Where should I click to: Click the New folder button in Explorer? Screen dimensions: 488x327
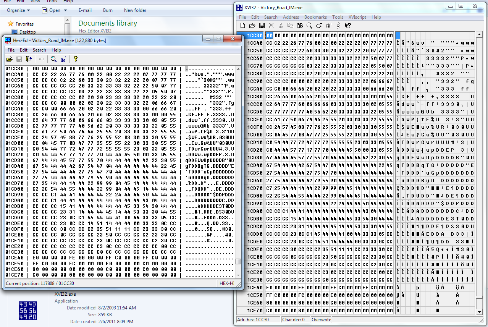[135, 10]
